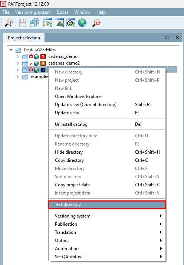This screenshot has height=265, width=184.
Task: Click the folder icon next to cadenas_demo2
Action: pyautogui.click(x=25, y=63)
